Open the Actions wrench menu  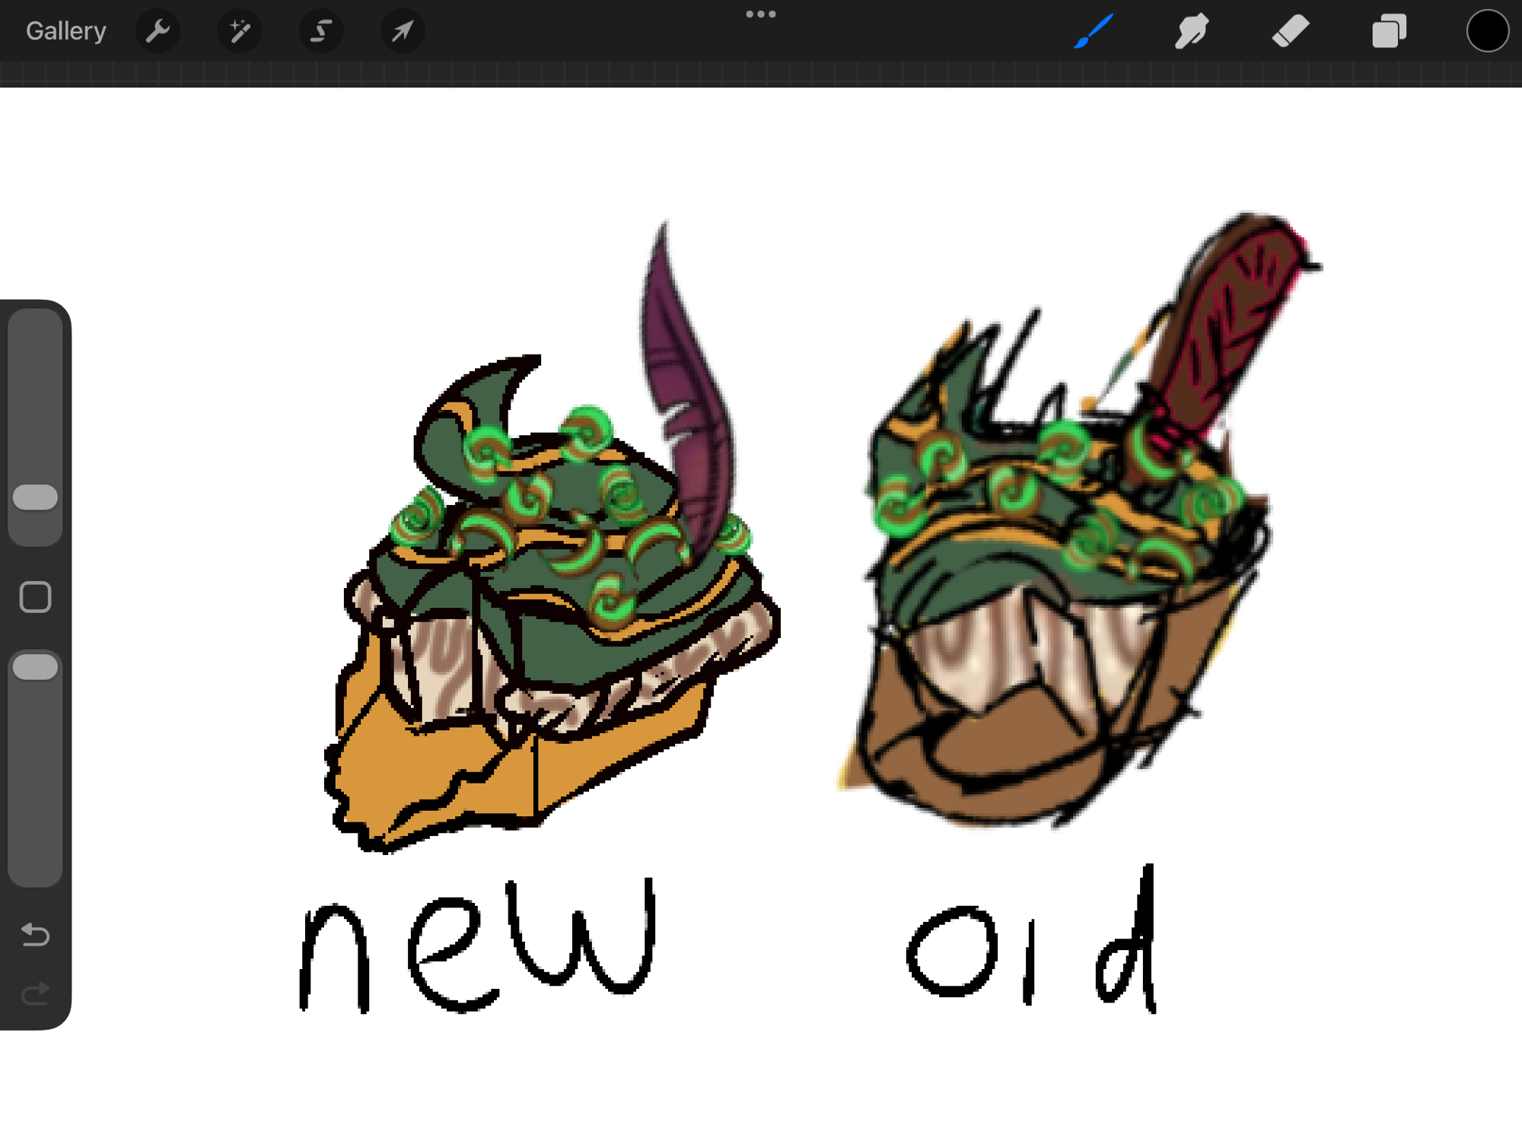[x=158, y=31]
